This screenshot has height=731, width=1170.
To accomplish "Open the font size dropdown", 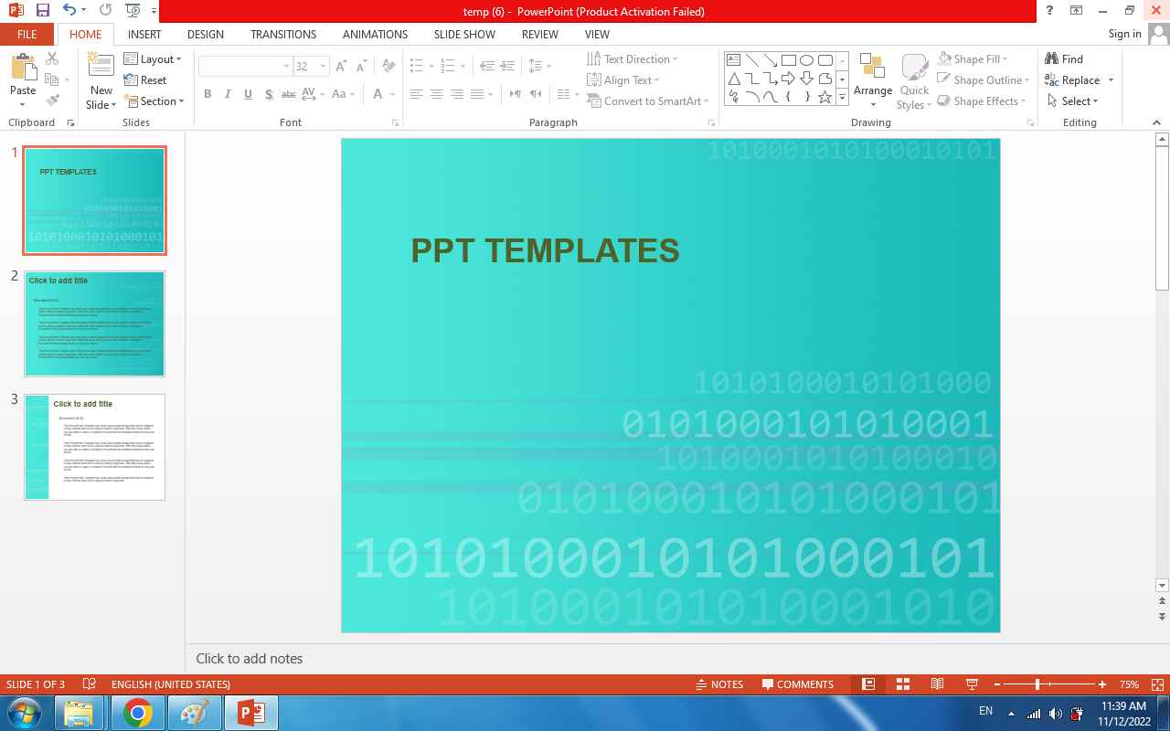I will [323, 67].
